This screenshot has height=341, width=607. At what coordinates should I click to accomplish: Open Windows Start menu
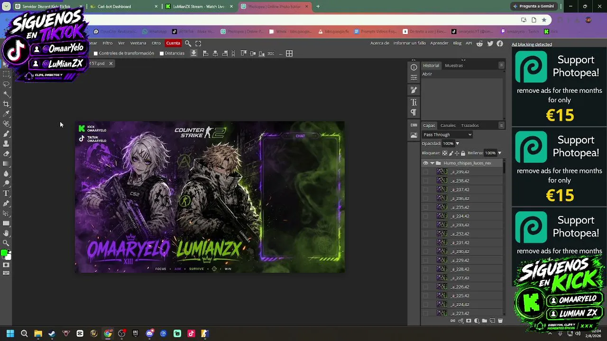[x=10, y=333]
